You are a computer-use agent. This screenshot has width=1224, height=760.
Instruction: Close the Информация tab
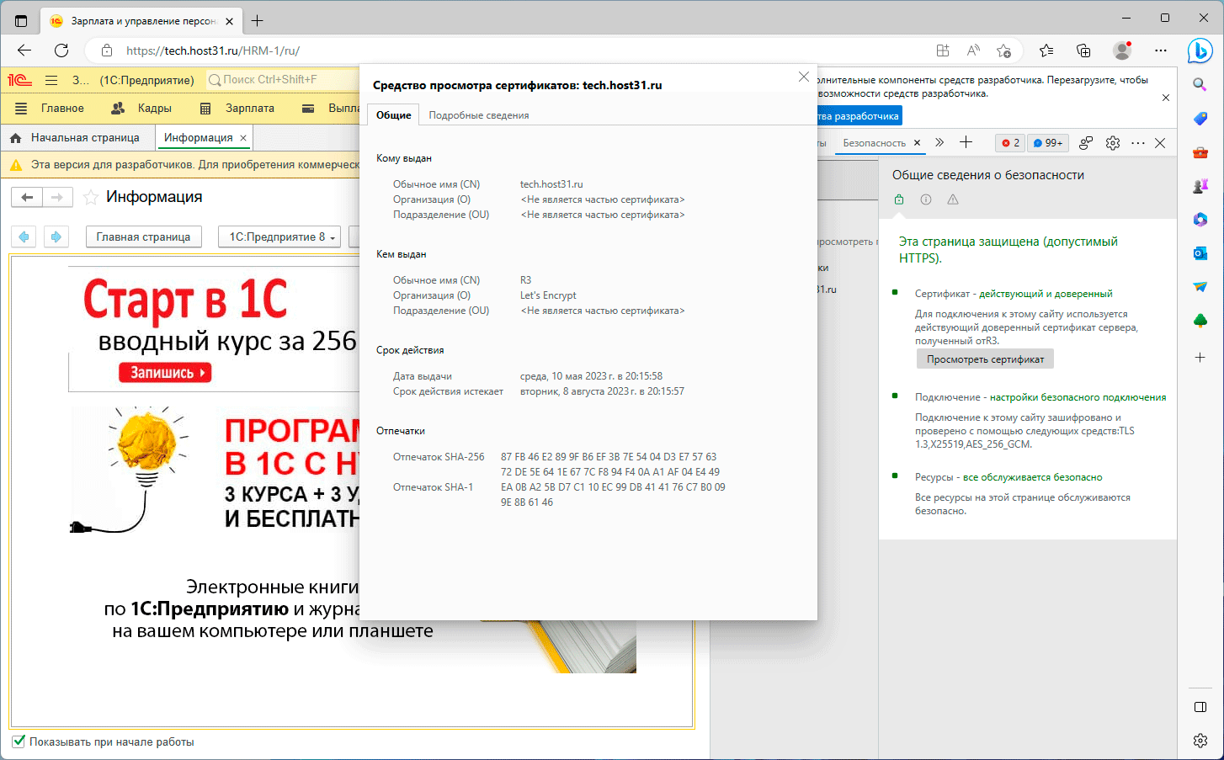tap(243, 138)
